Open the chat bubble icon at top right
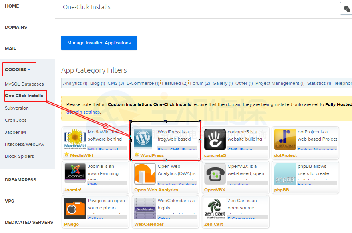352x233 pixels. click(347, 9)
